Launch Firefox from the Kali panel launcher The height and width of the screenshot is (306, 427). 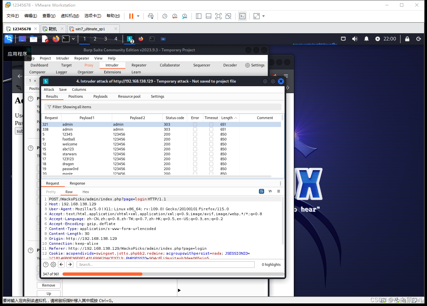point(56,39)
